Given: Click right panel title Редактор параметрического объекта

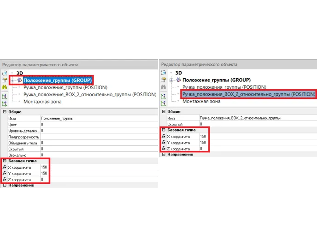Looking at the screenshot, I should tap(199, 64).
